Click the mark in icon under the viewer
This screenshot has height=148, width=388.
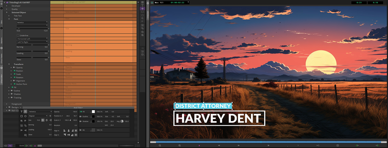357,145
